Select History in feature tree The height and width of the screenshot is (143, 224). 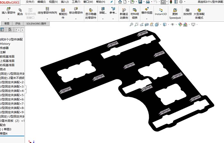point(5,44)
